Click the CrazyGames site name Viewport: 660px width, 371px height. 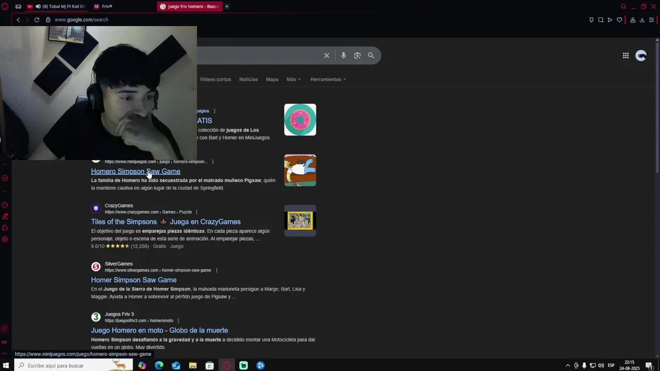(x=119, y=206)
